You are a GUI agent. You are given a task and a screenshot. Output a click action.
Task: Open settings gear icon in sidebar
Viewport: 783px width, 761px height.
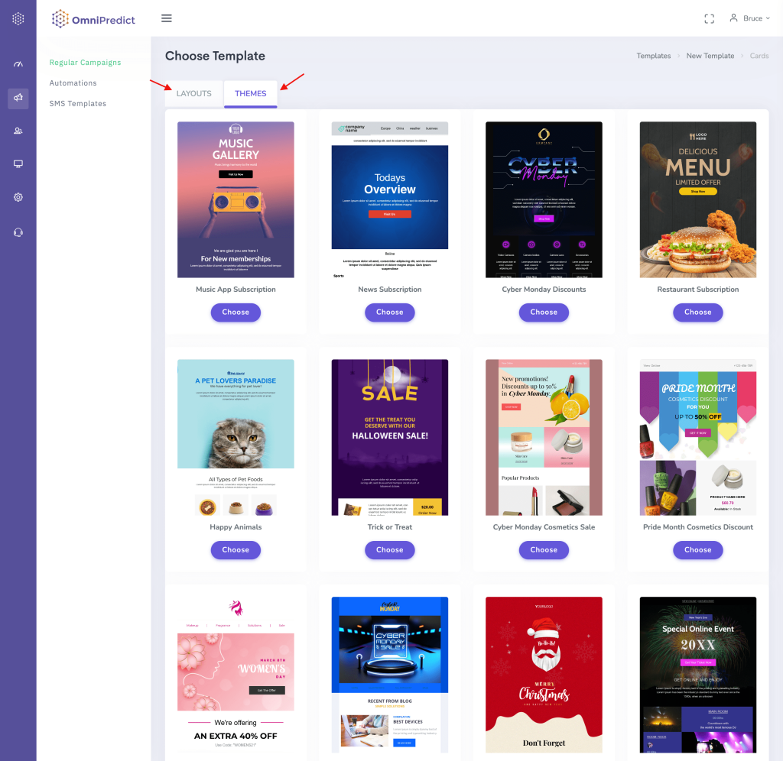18,197
